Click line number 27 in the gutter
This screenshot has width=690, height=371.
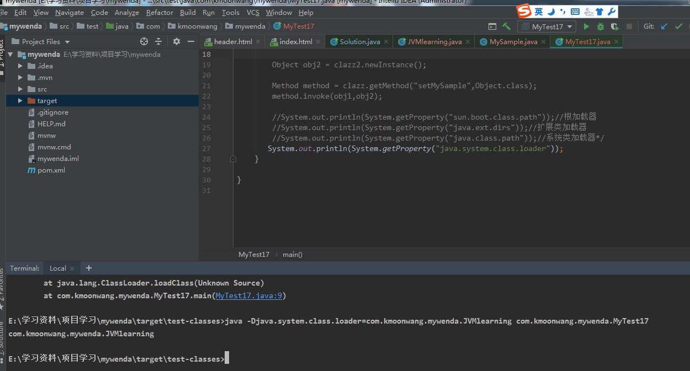[206, 149]
